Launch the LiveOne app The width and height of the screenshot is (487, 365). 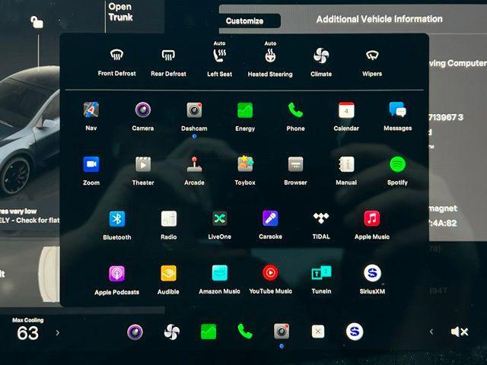click(x=220, y=218)
